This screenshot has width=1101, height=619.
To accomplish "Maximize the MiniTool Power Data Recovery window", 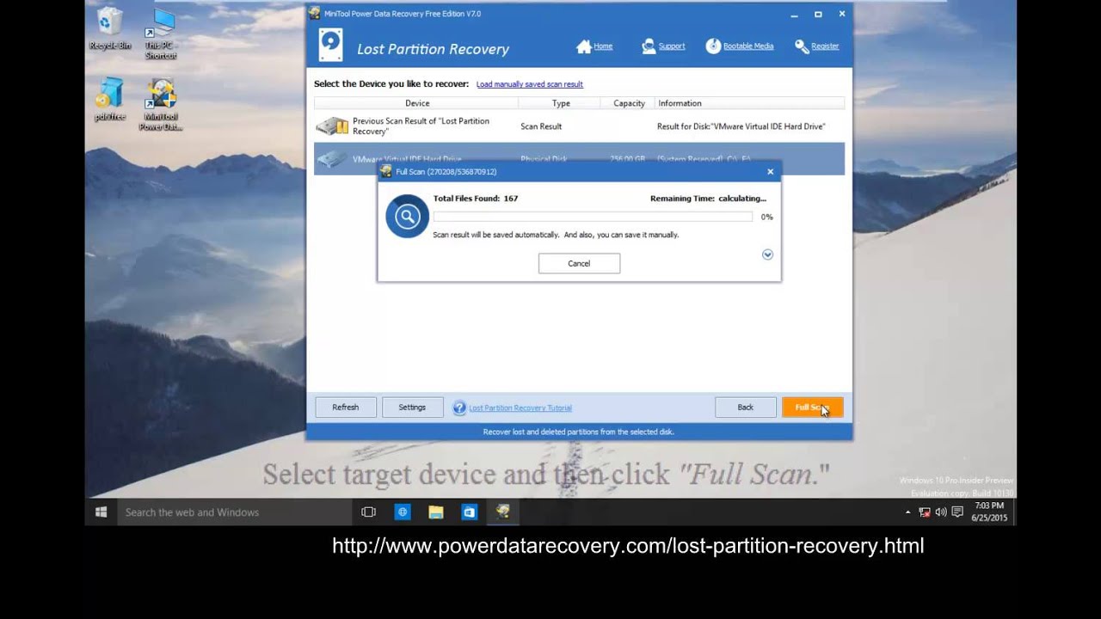I will tap(818, 14).
